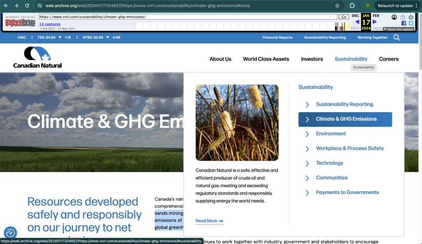Open the site search magnifier
This screenshot has height=244, width=422.
[397, 37]
